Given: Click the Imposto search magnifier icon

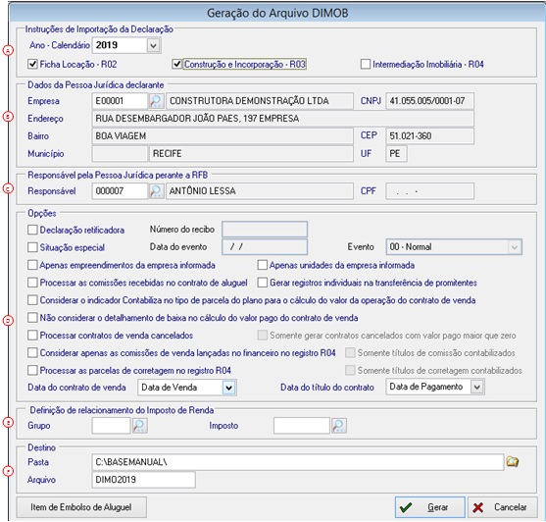Looking at the screenshot, I should (339, 426).
